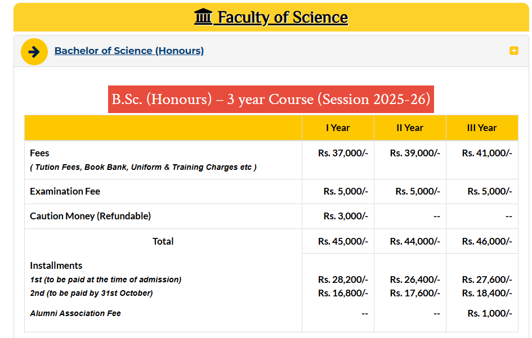
Task: Click the plus icon to expand course details
Action: point(513,50)
